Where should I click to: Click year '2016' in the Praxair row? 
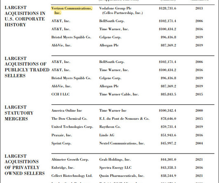[x=199, y=135]
